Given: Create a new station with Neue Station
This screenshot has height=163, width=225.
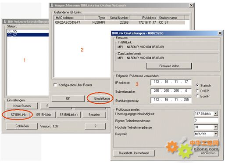Looking at the screenshot, I should (x=22, y=106).
